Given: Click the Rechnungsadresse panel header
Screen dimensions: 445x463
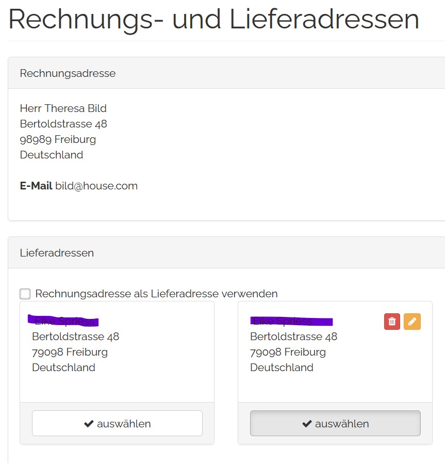Looking at the screenshot, I should pyautogui.click(x=68, y=73).
